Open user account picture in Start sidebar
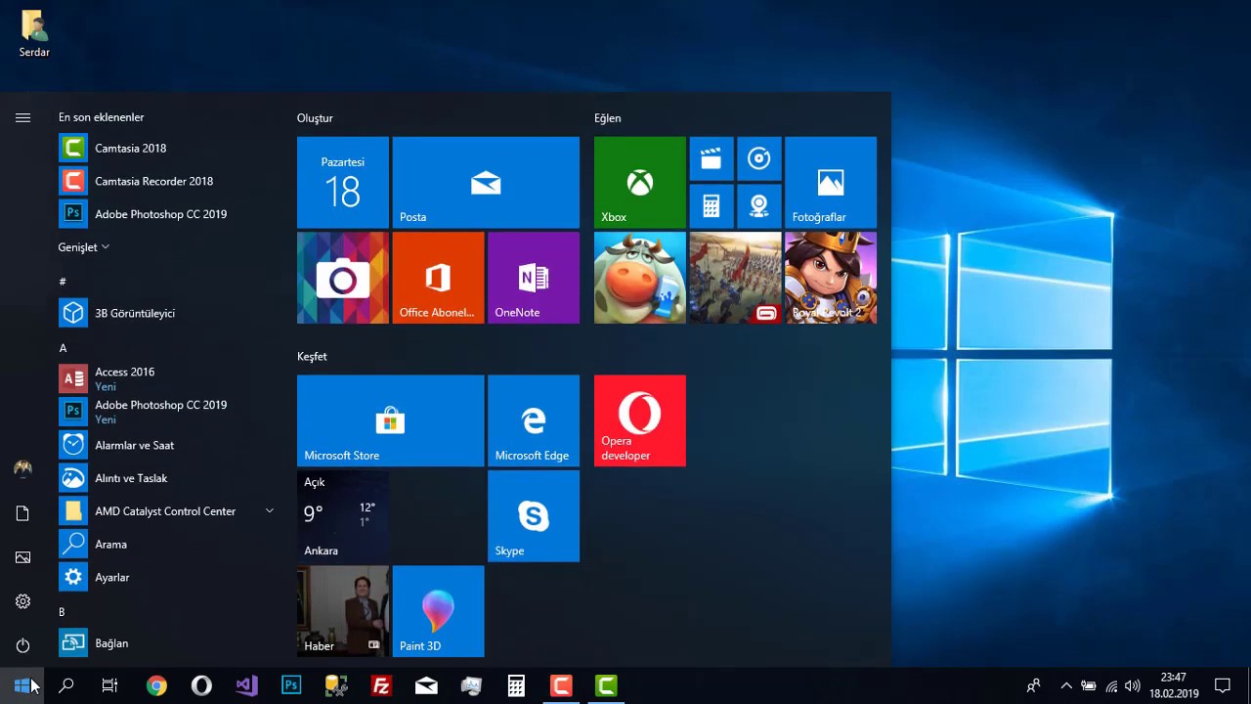 tap(22, 469)
